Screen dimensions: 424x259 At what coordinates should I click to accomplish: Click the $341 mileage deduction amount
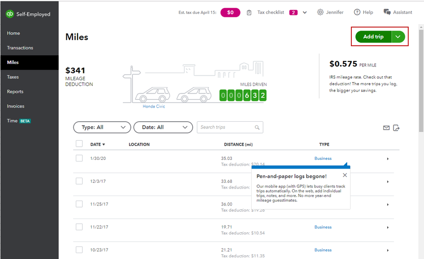pyautogui.click(x=75, y=70)
